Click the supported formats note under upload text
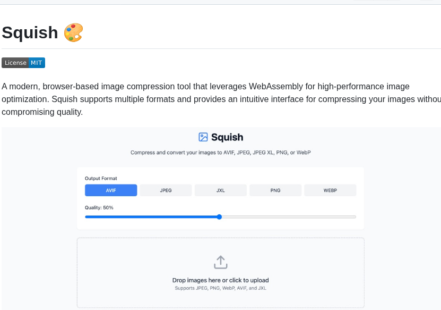This screenshot has height=310, width=441. pyautogui.click(x=221, y=288)
